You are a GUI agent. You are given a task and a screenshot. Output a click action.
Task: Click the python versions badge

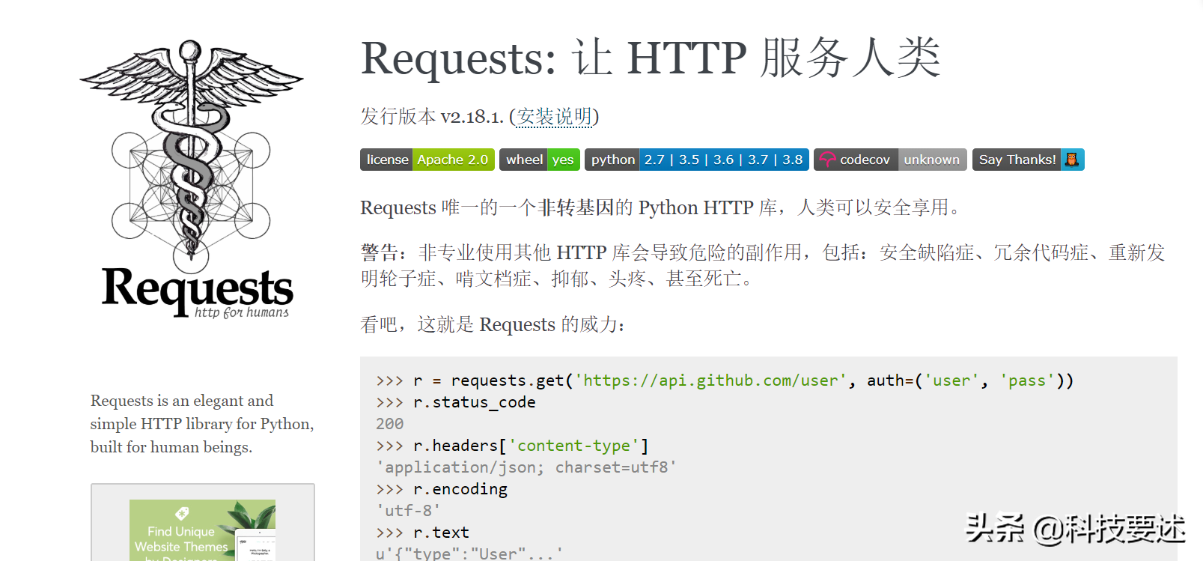click(697, 160)
